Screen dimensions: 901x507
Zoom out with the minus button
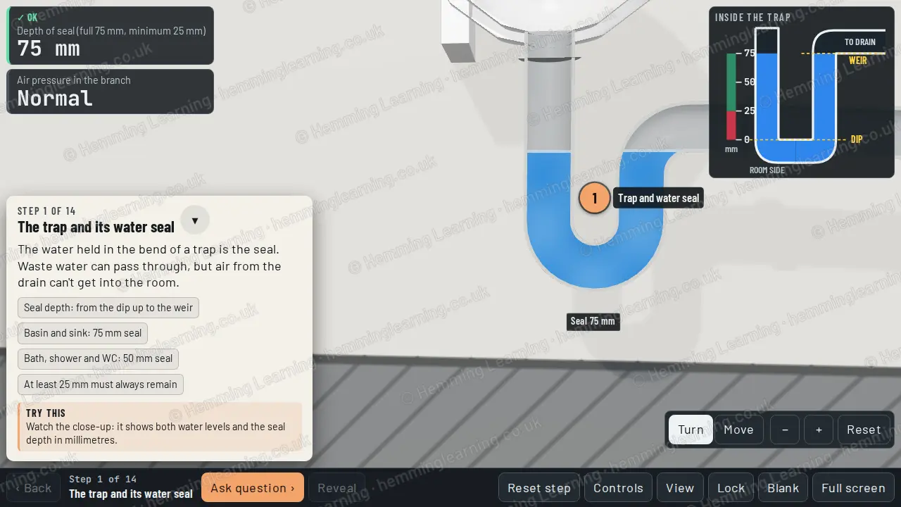coord(785,430)
